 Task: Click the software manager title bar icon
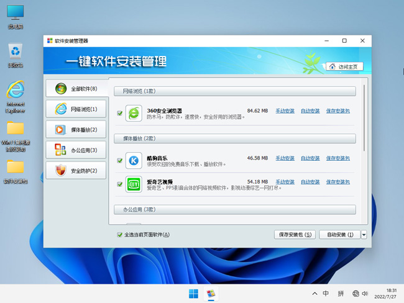point(50,41)
